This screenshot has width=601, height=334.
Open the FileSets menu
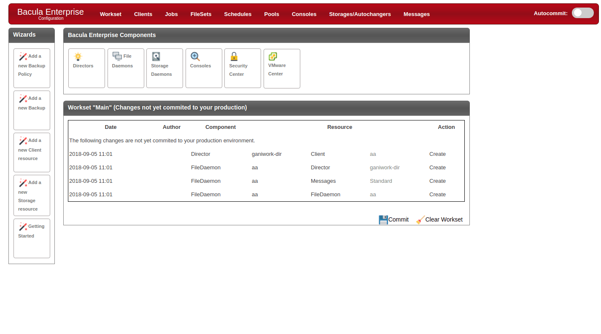(201, 14)
